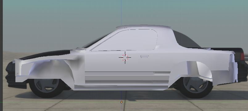Click the door handle on the car mesh
This screenshot has width=248, height=111.
[145, 56]
